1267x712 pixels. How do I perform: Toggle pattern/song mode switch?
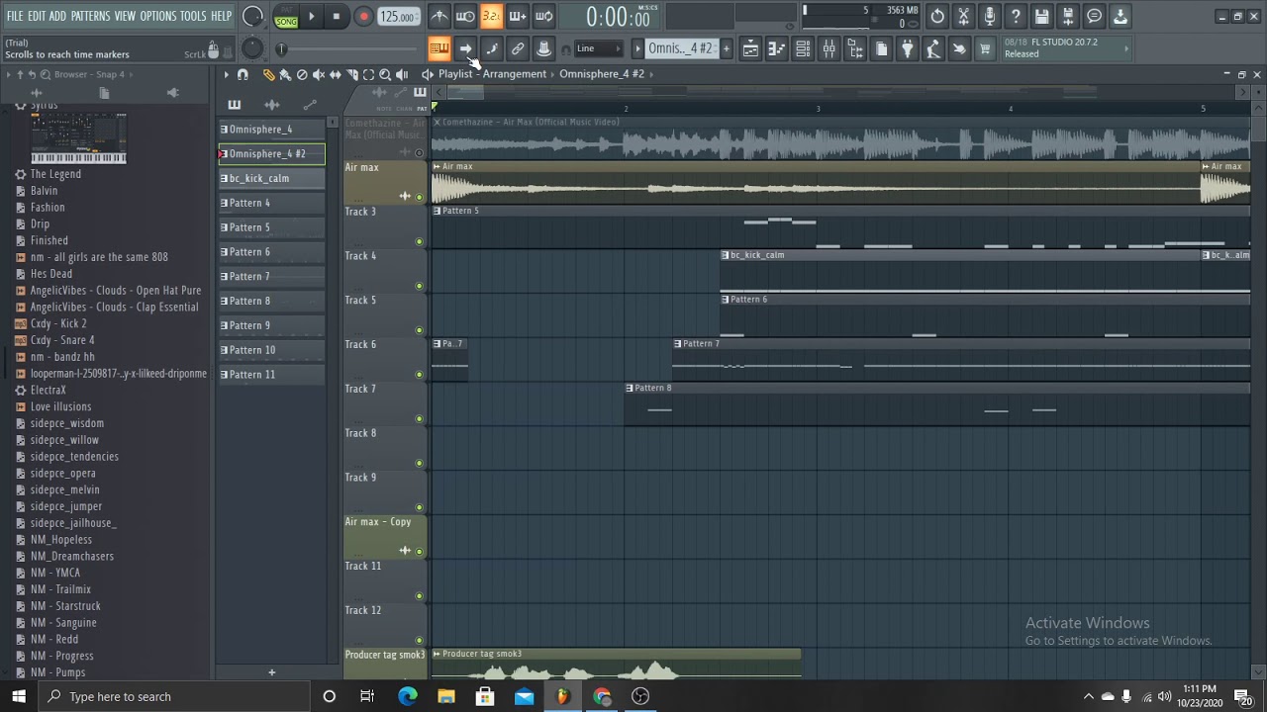(286, 17)
